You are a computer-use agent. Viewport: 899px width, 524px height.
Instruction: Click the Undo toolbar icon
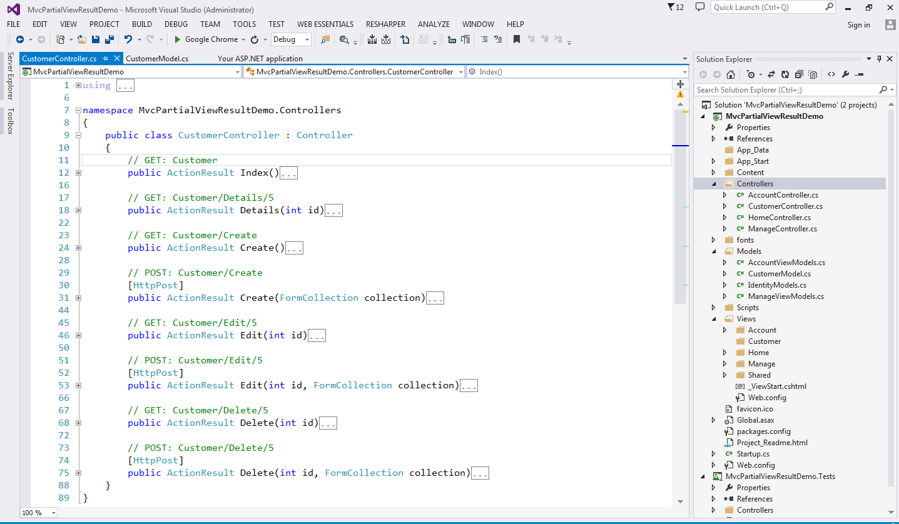pos(128,39)
